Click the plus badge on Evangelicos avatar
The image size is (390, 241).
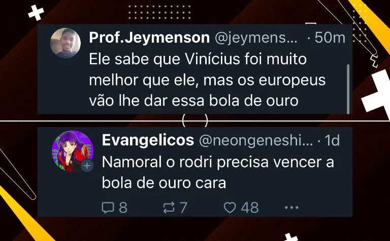coord(87,166)
